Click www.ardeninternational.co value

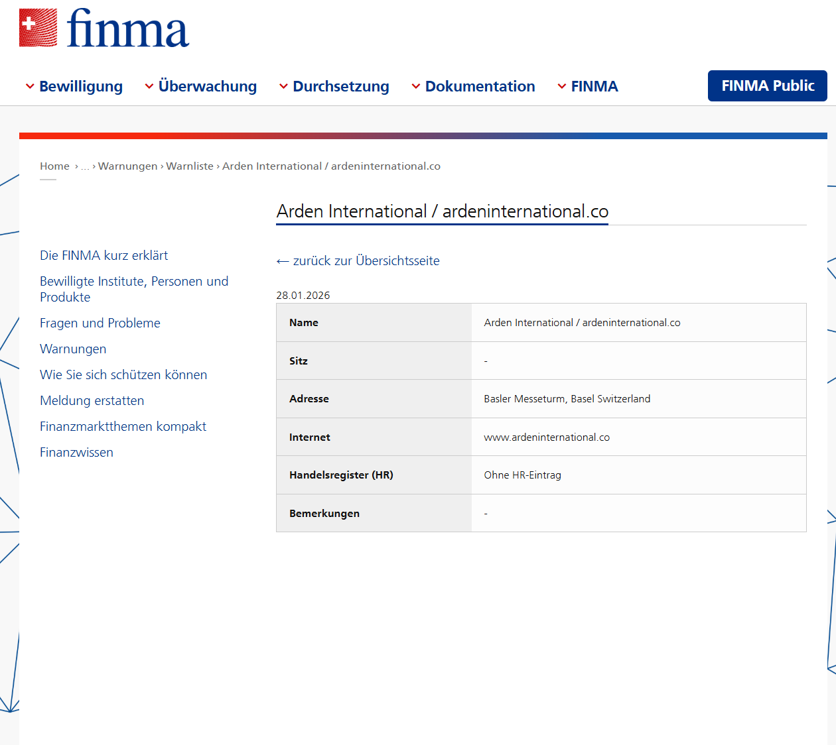pos(547,437)
